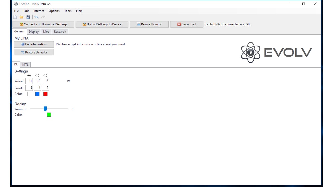Image resolution: width=333 pixels, height=187 pixels.
Task: Click the Save floppy disk icon
Action: click(28, 17)
